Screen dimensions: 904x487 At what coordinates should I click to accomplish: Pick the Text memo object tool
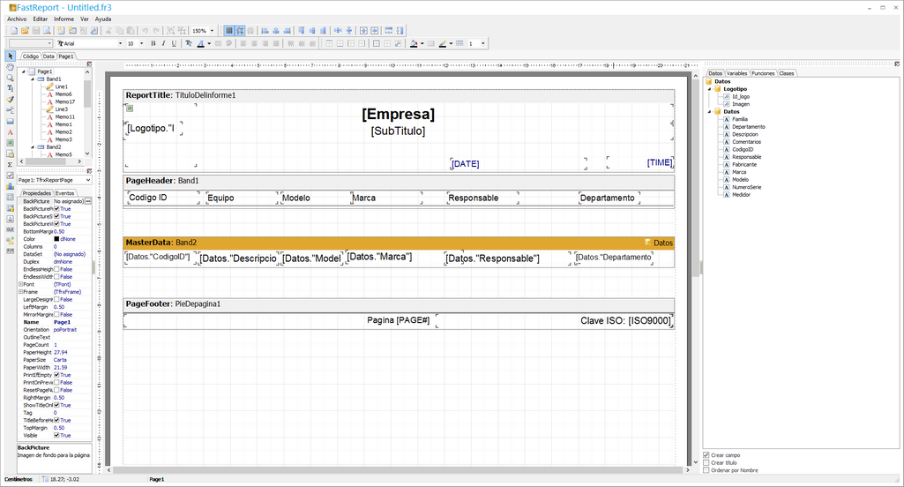click(x=10, y=131)
